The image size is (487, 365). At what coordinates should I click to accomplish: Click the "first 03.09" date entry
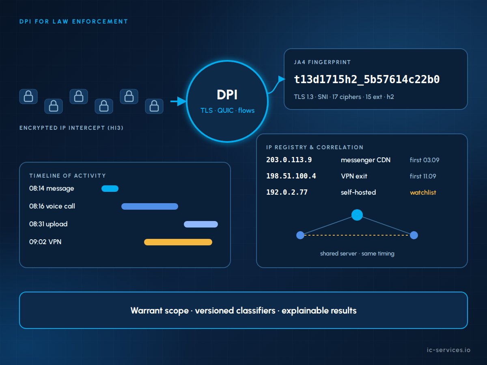pyautogui.click(x=425, y=160)
